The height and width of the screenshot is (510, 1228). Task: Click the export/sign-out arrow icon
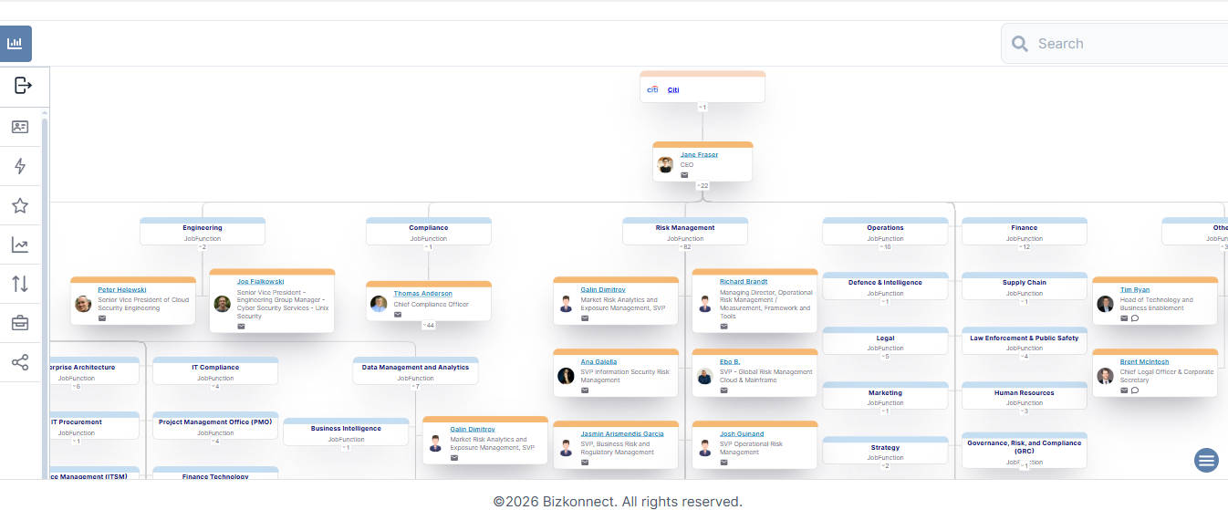pos(23,86)
